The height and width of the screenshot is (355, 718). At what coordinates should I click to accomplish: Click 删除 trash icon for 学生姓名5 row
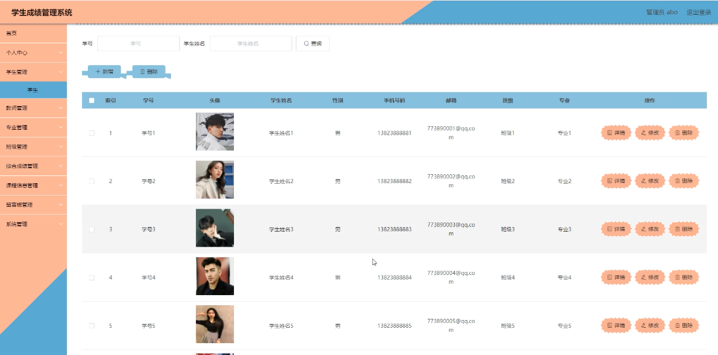678,325
